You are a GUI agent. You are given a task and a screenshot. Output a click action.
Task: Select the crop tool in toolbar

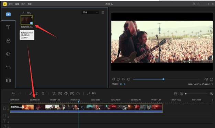(x=54, y=94)
